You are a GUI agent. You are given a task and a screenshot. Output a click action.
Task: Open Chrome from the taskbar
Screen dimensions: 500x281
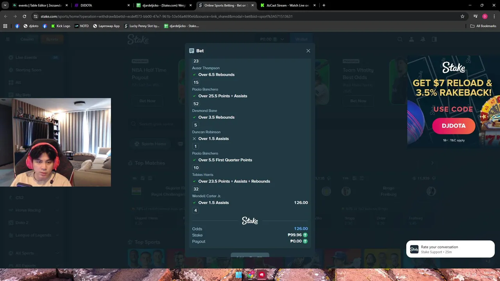(x=250, y=275)
